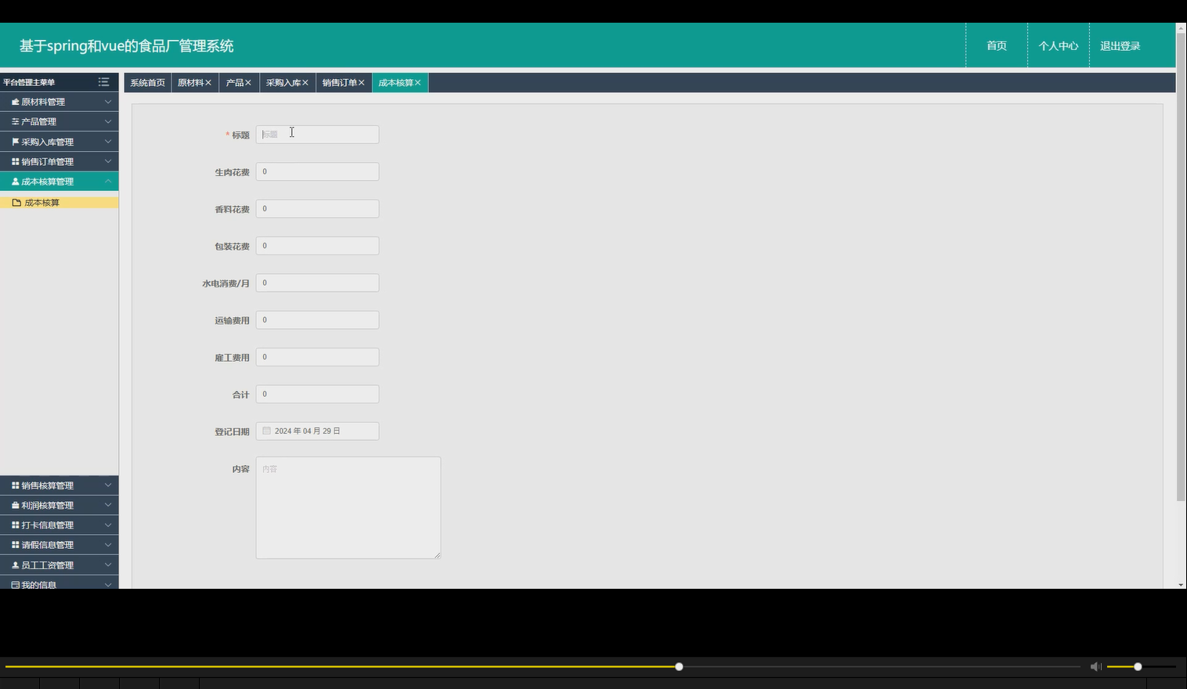Viewport: 1187px width, 689px height.
Task: Click the 香料花费 input field
Action: [x=317, y=208]
